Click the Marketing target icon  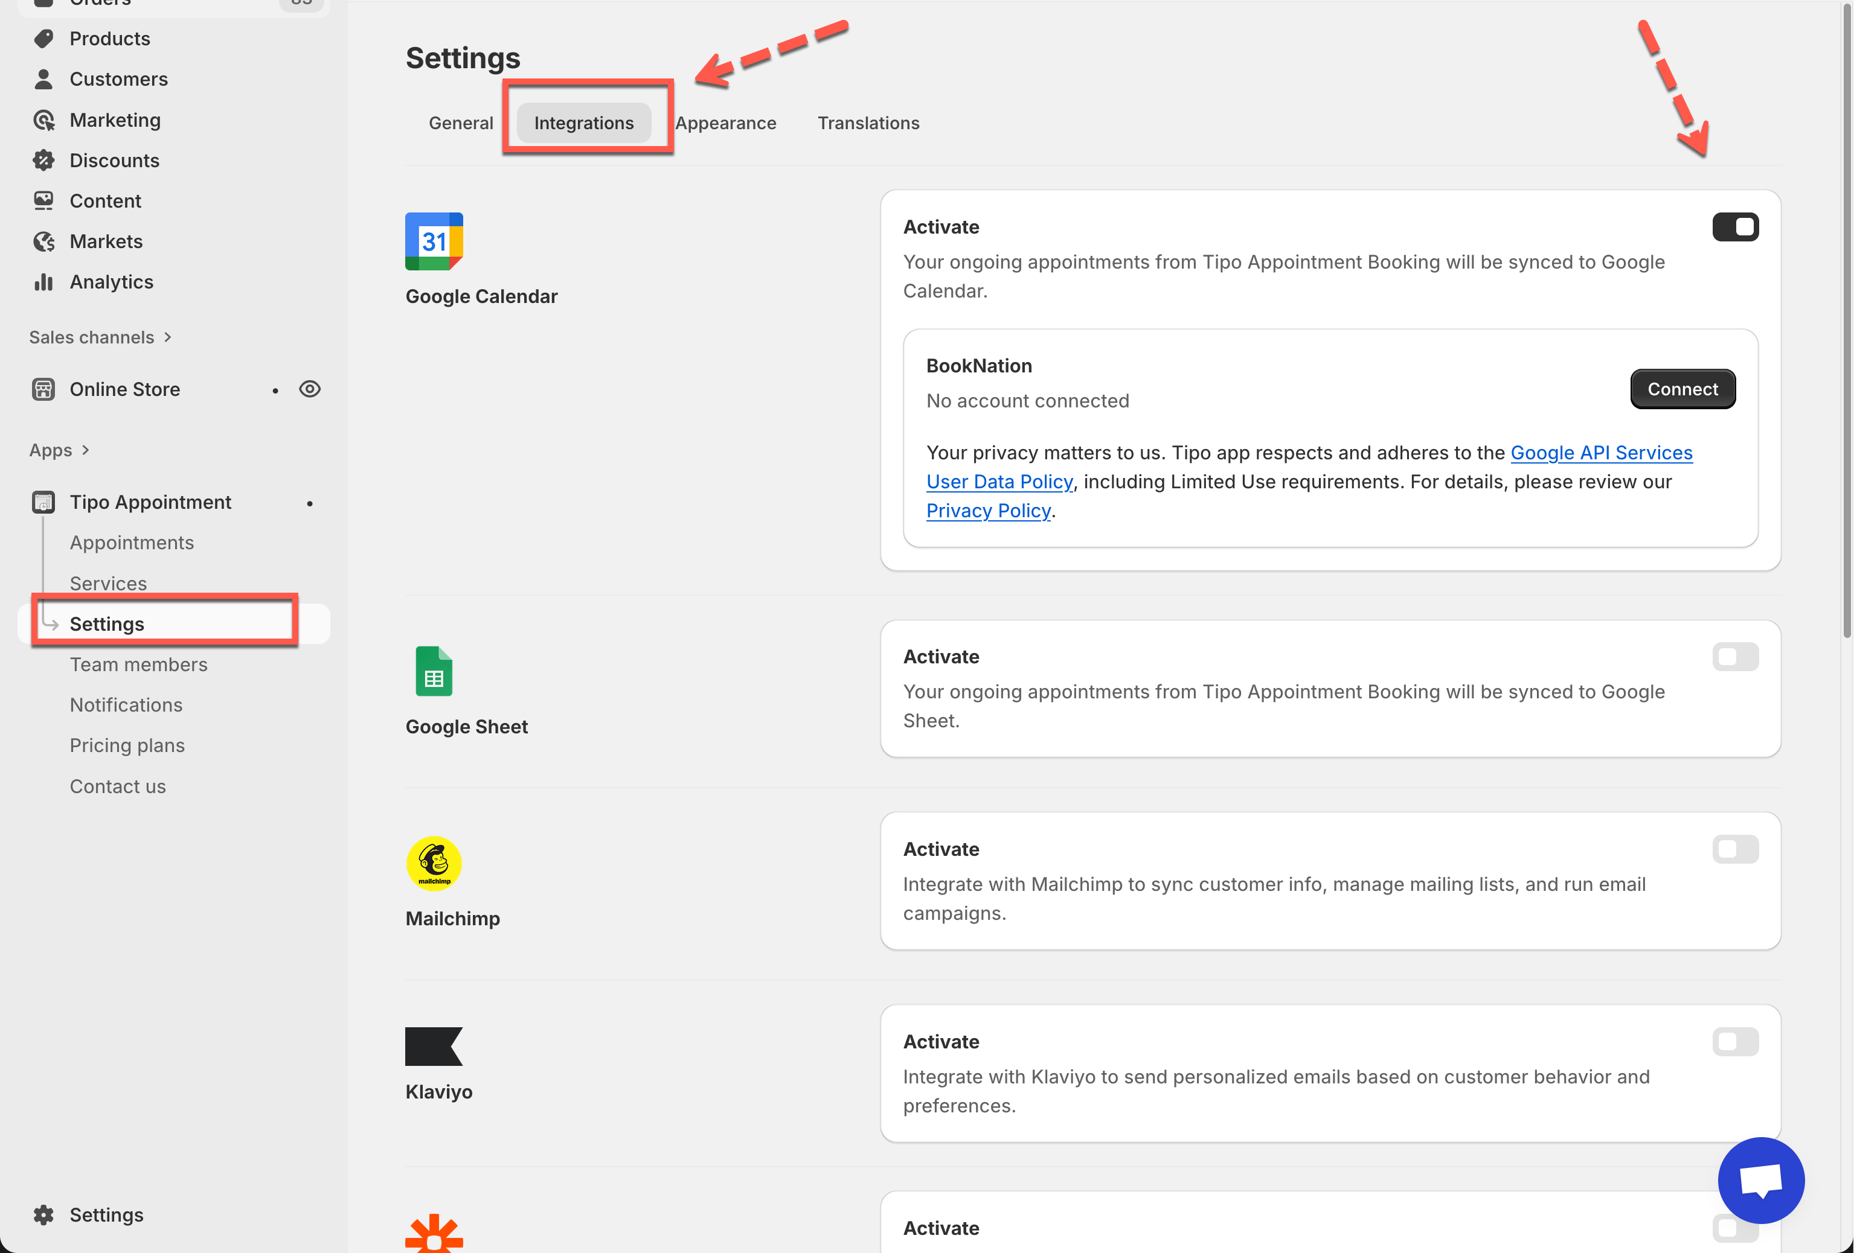pyautogui.click(x=44, y=120)
